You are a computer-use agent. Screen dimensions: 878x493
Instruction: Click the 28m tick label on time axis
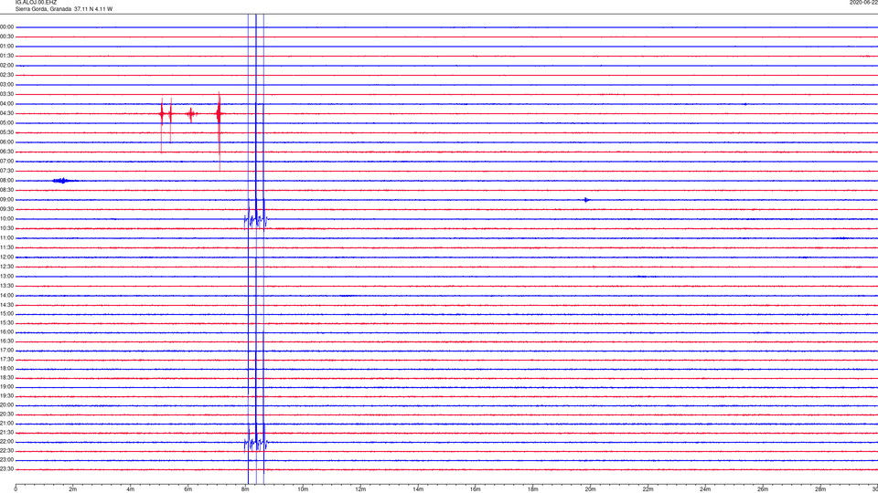click(x=820, y=489)
